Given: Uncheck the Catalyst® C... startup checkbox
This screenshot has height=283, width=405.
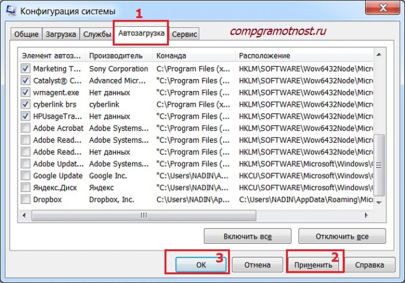Looking at the screenshot, I should 25,80.
